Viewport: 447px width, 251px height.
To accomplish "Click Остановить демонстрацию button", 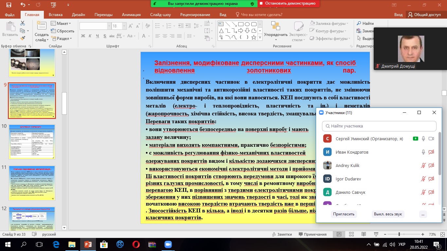I will point(288,4).
